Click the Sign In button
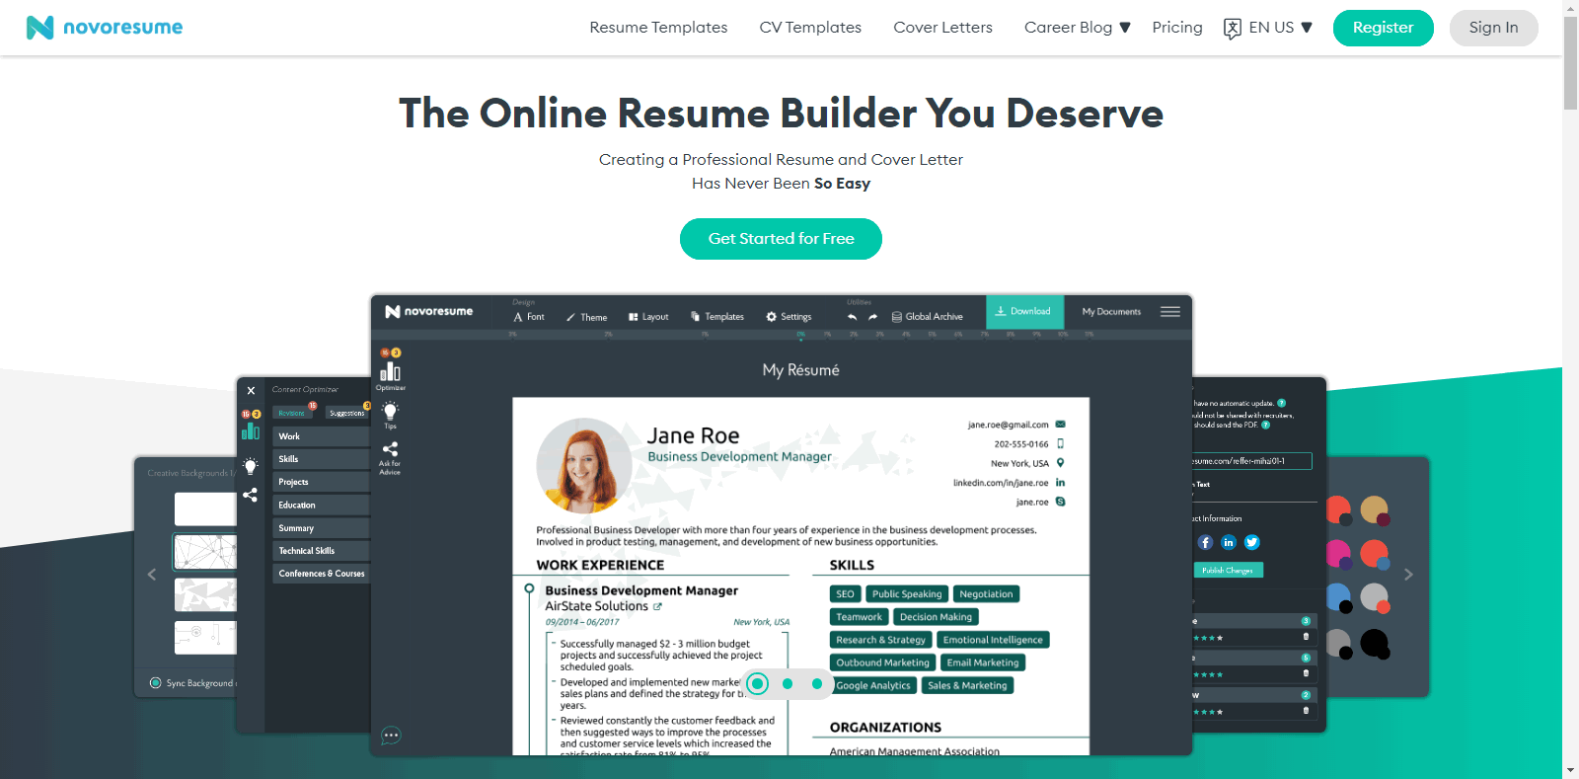Image resolution: width=1579 pixels, height=779 pixels. click(1493, 28)
